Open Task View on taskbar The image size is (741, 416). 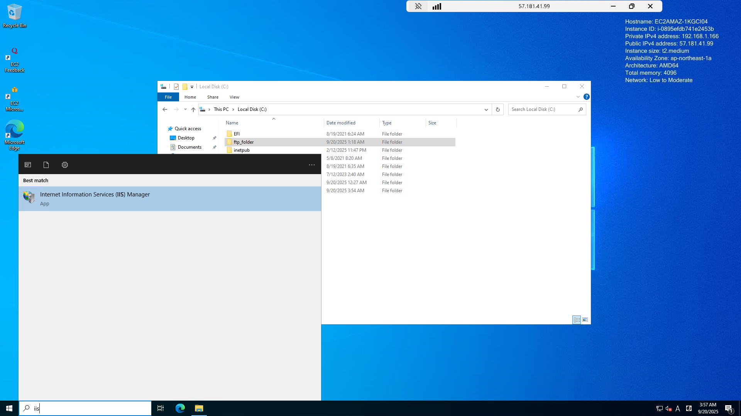161,408
